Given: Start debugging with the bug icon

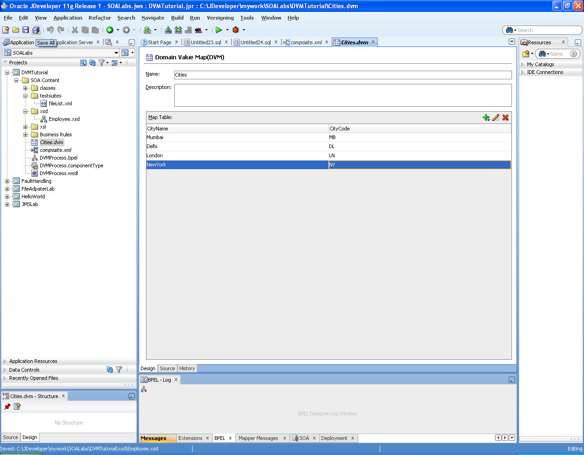Looking at the screenshot, I should [x=235, y=30].
